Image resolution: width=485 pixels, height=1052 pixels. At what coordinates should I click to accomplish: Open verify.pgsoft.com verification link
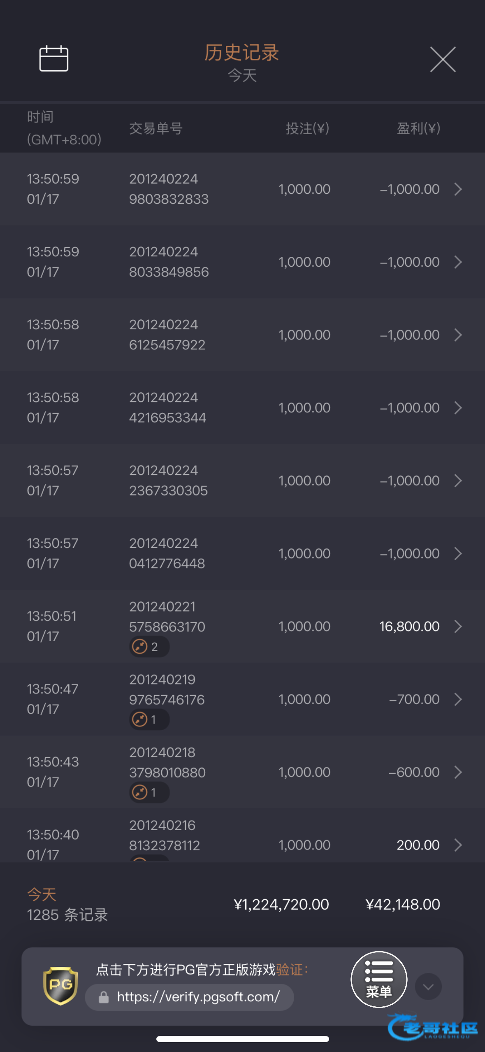[198, 997]
